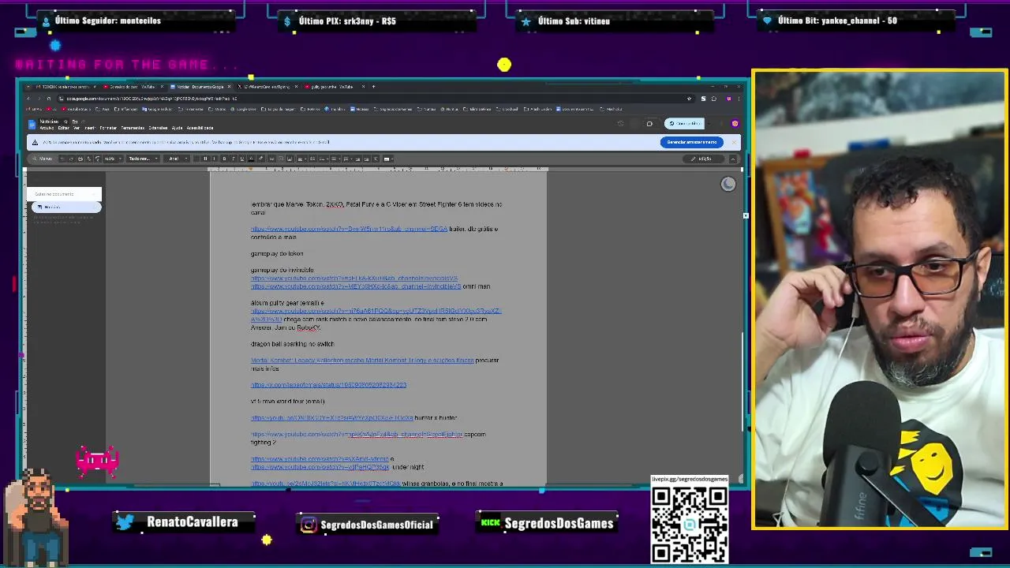The height and width of the screenshot is (568, 1010).
Task: Open the text alignment dropdown
Action: pos(301,159)
